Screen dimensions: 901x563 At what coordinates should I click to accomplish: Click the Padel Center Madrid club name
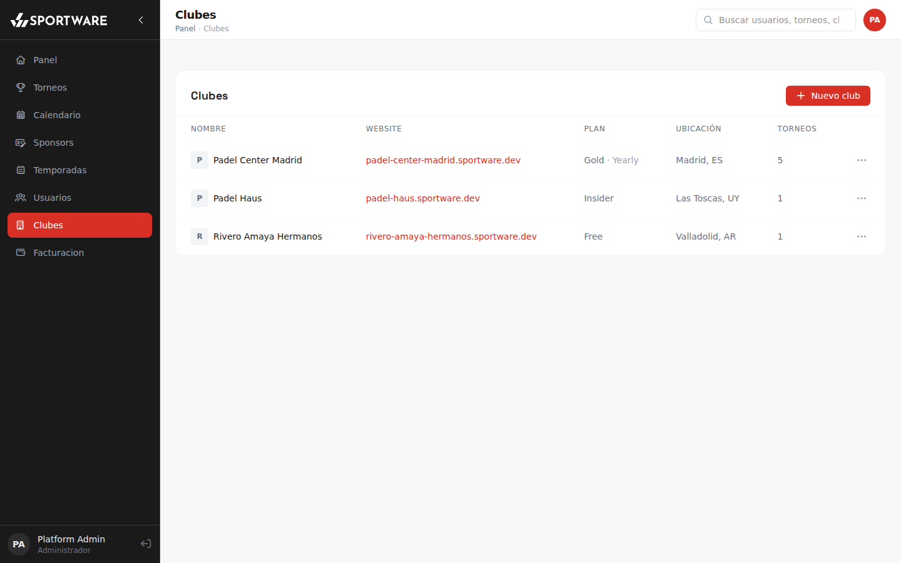pyautogui.click(x=258, y=160)
